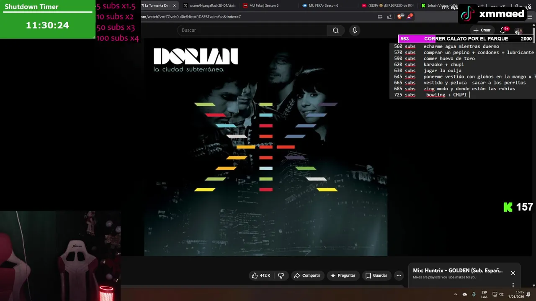Open Brave Shields lion icon
The image size is (536, 301).
coord(399,17)
